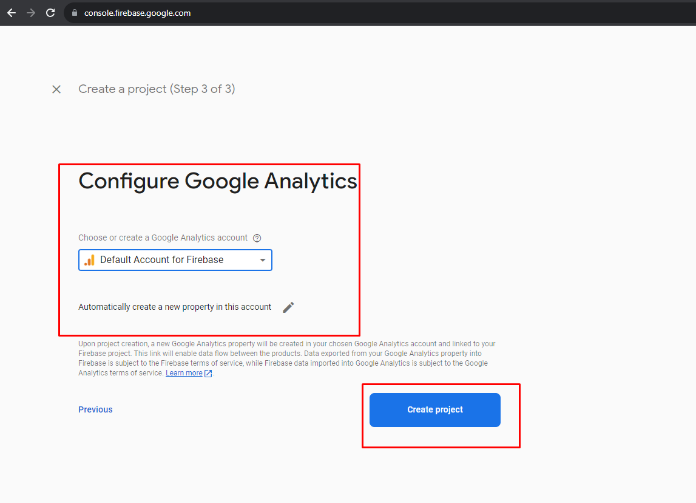The width and height of the screenshot is (696, 503).
Task: Close the Create a project wizard
Action: (x=56, y=89)
